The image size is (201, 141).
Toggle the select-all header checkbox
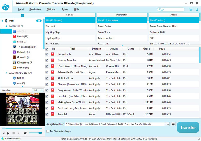pos(47,49)
